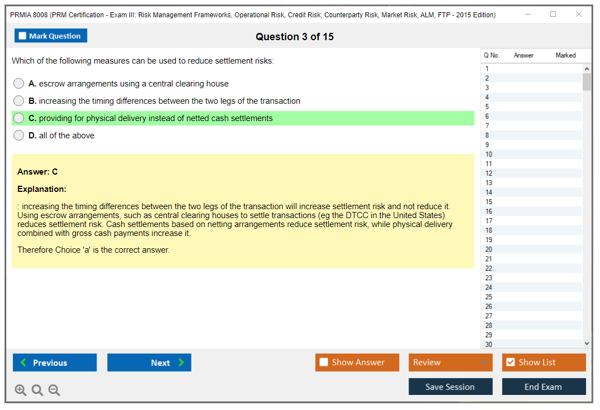Enable the Show Answer checkbox

coord(324,363)
